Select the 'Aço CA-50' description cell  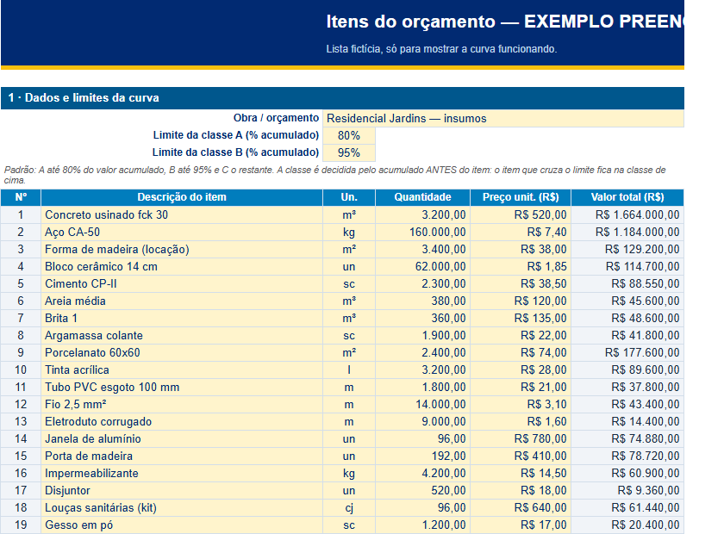coord(182,233)
